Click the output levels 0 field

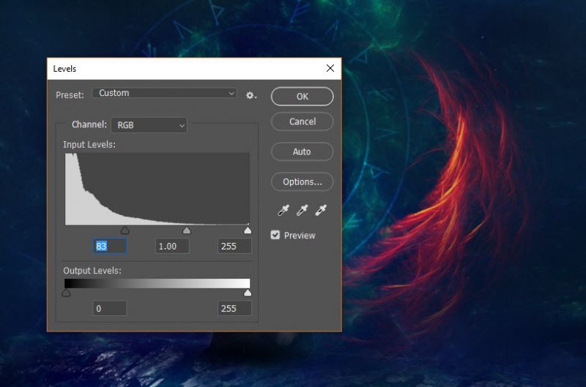click(x=110, y=309)
